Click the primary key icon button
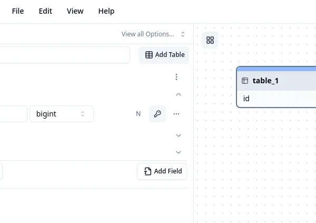This screenshot has width=316, height=223. (157, 114)
